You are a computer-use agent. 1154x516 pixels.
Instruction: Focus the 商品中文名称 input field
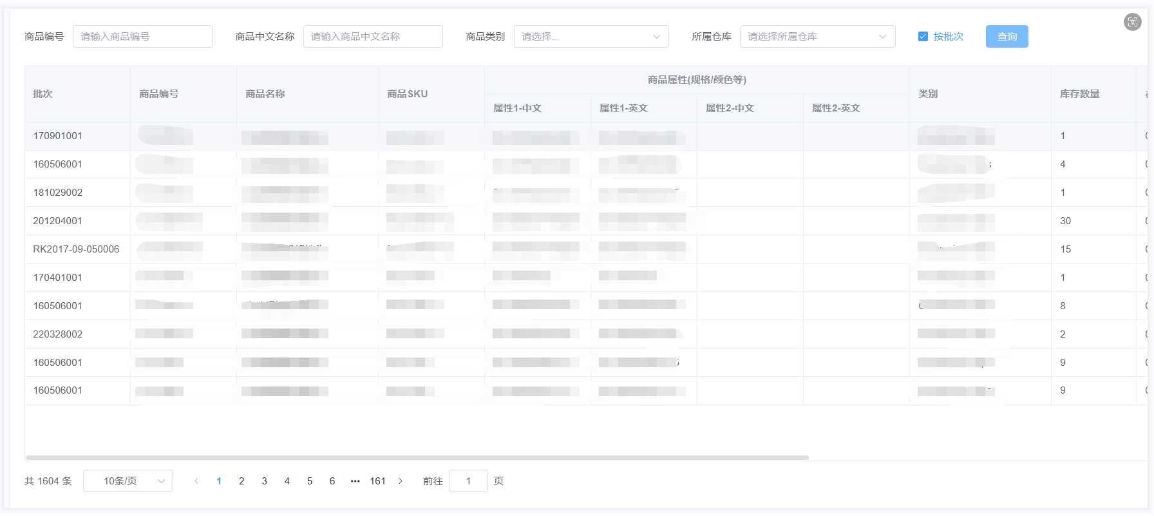point(373,37)
